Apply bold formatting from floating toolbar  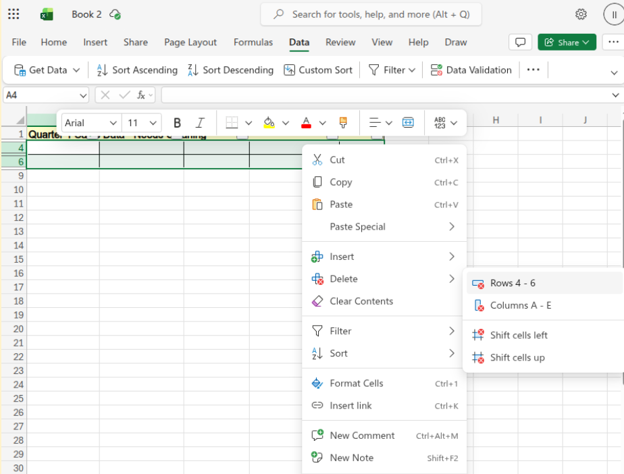coord(177,122)
